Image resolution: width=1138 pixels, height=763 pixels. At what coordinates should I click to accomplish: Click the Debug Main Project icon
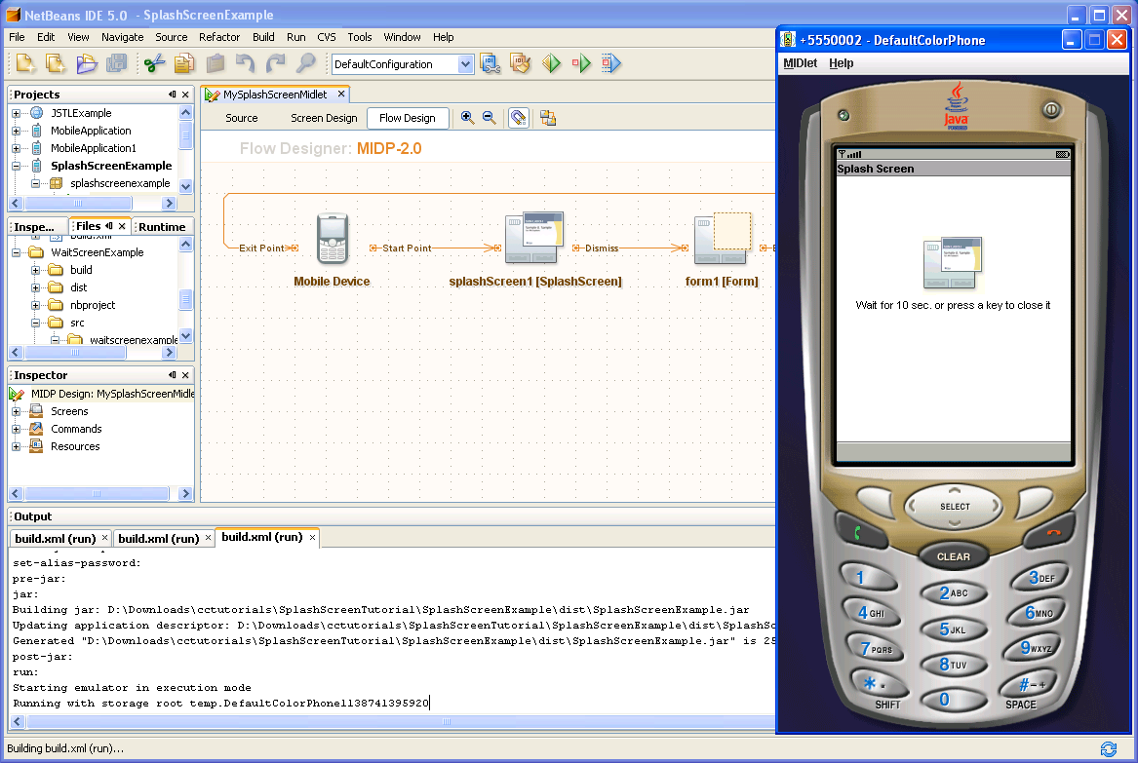pyautogui.click(x=611, y=63)
